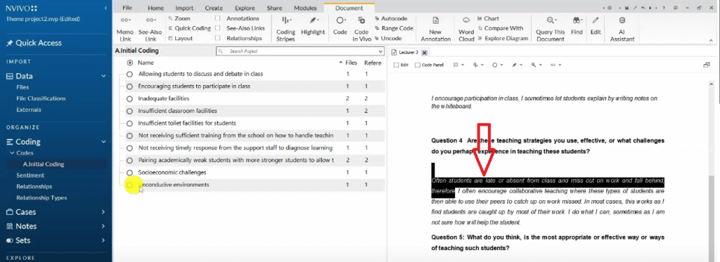
Task: Switch to the Modules tab
Action: pos(305,8)
